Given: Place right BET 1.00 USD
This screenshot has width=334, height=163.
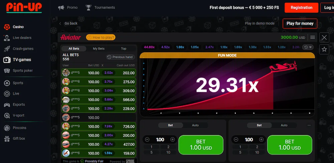Looking at the screenshot, I should pyautogui.click(x=290, y=145).
